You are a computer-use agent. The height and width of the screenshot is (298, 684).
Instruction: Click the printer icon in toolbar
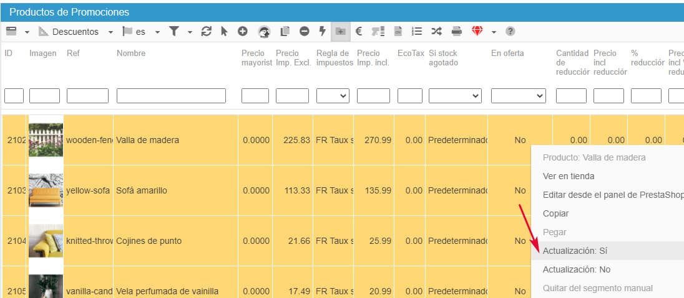(x=457, y=31)
